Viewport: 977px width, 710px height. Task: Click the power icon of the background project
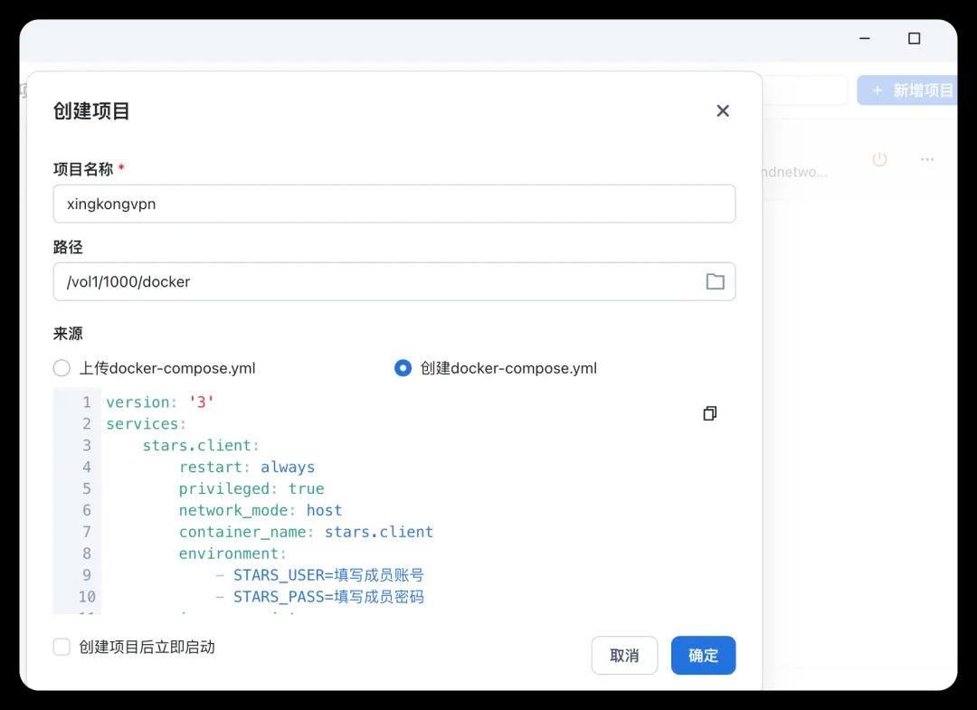(x=879, y=159)
